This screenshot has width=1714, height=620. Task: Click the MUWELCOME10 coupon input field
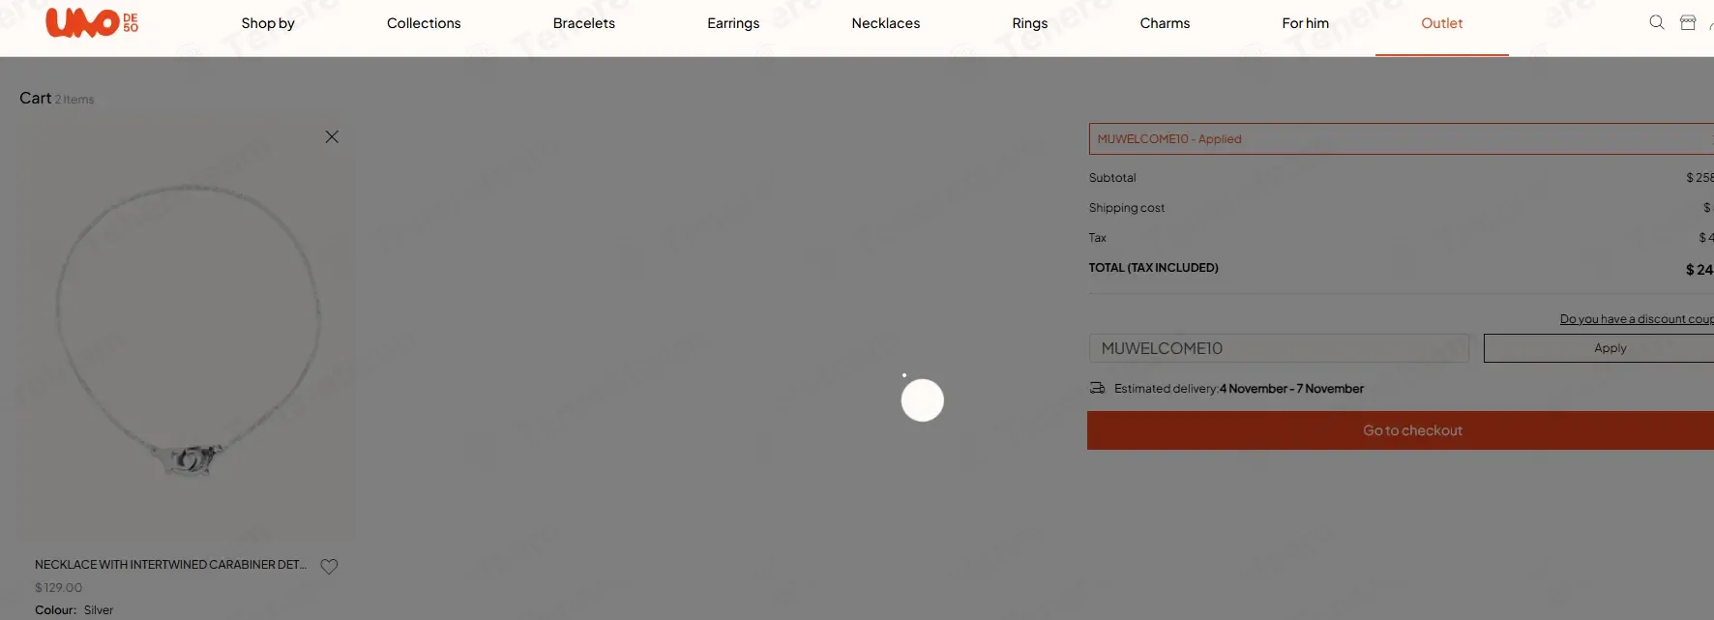[1278, 348]
